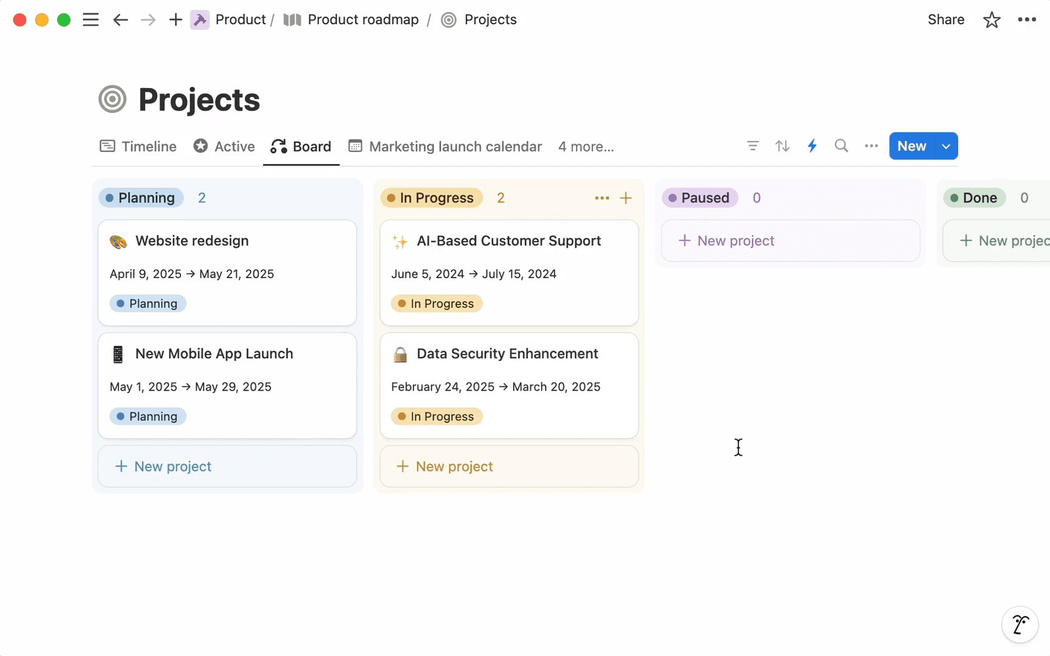Click the Share button

945,19
